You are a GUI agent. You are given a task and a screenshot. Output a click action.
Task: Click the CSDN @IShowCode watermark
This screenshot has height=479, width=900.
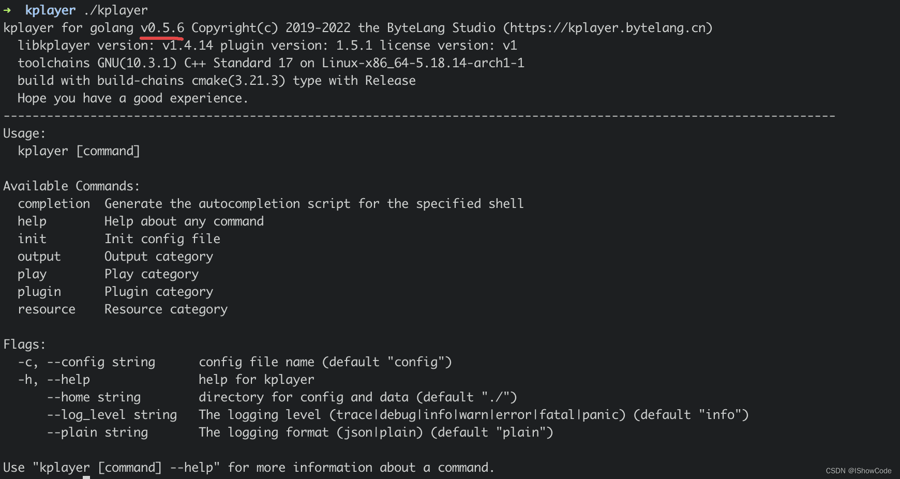tap(858, 471)
